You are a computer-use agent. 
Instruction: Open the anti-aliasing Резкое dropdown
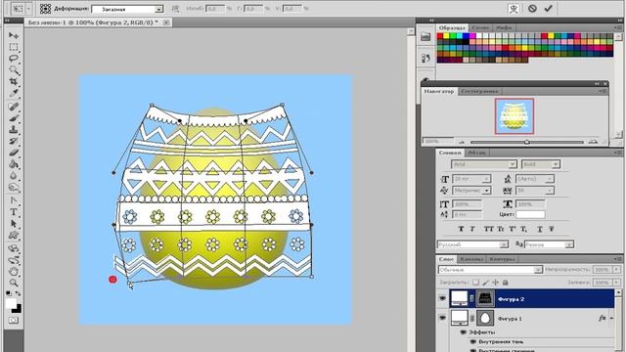point(569,244)
